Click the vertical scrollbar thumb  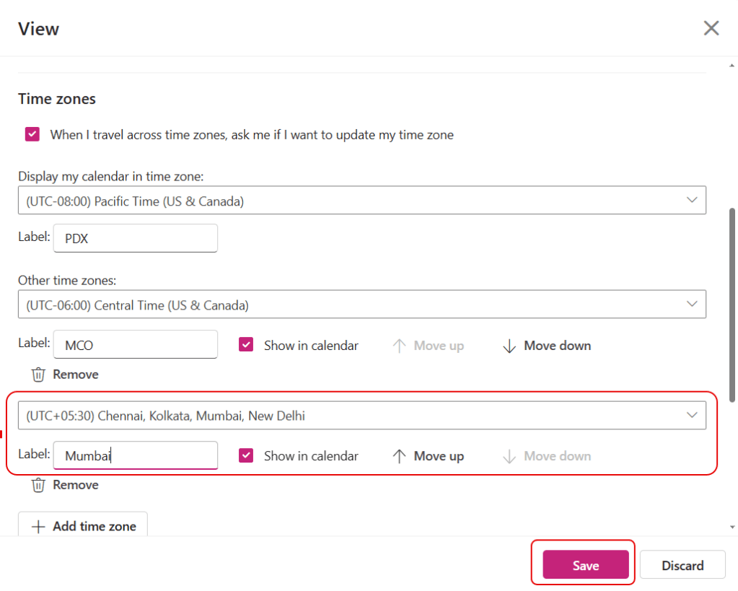(733, 303)
